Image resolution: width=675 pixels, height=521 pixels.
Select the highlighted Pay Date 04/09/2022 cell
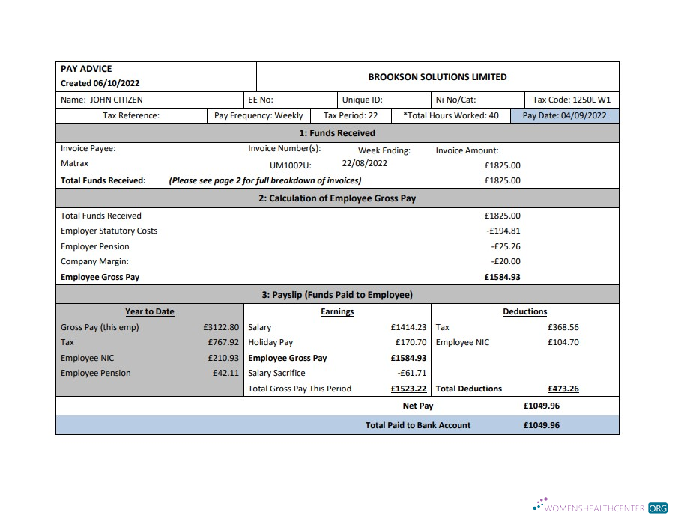tap(564, 115)
